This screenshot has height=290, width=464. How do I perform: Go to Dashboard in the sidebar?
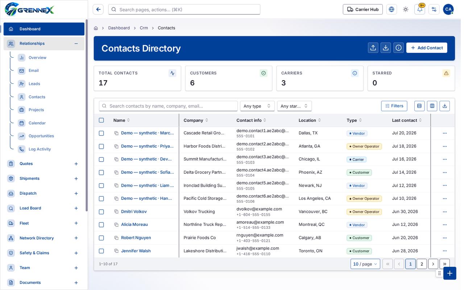(44, 29)
